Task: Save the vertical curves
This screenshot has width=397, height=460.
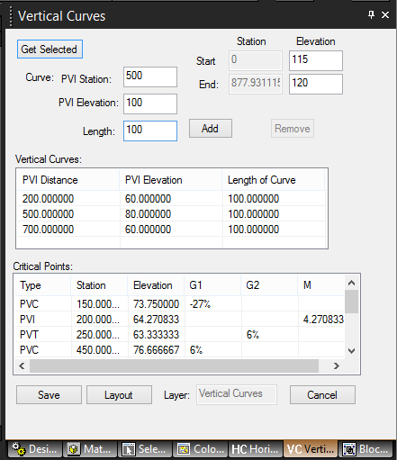Action: (49, 395)
